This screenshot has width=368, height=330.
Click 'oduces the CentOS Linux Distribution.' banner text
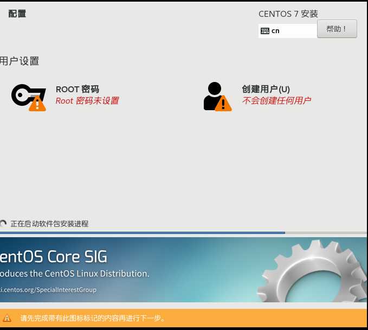click(75, 274)
